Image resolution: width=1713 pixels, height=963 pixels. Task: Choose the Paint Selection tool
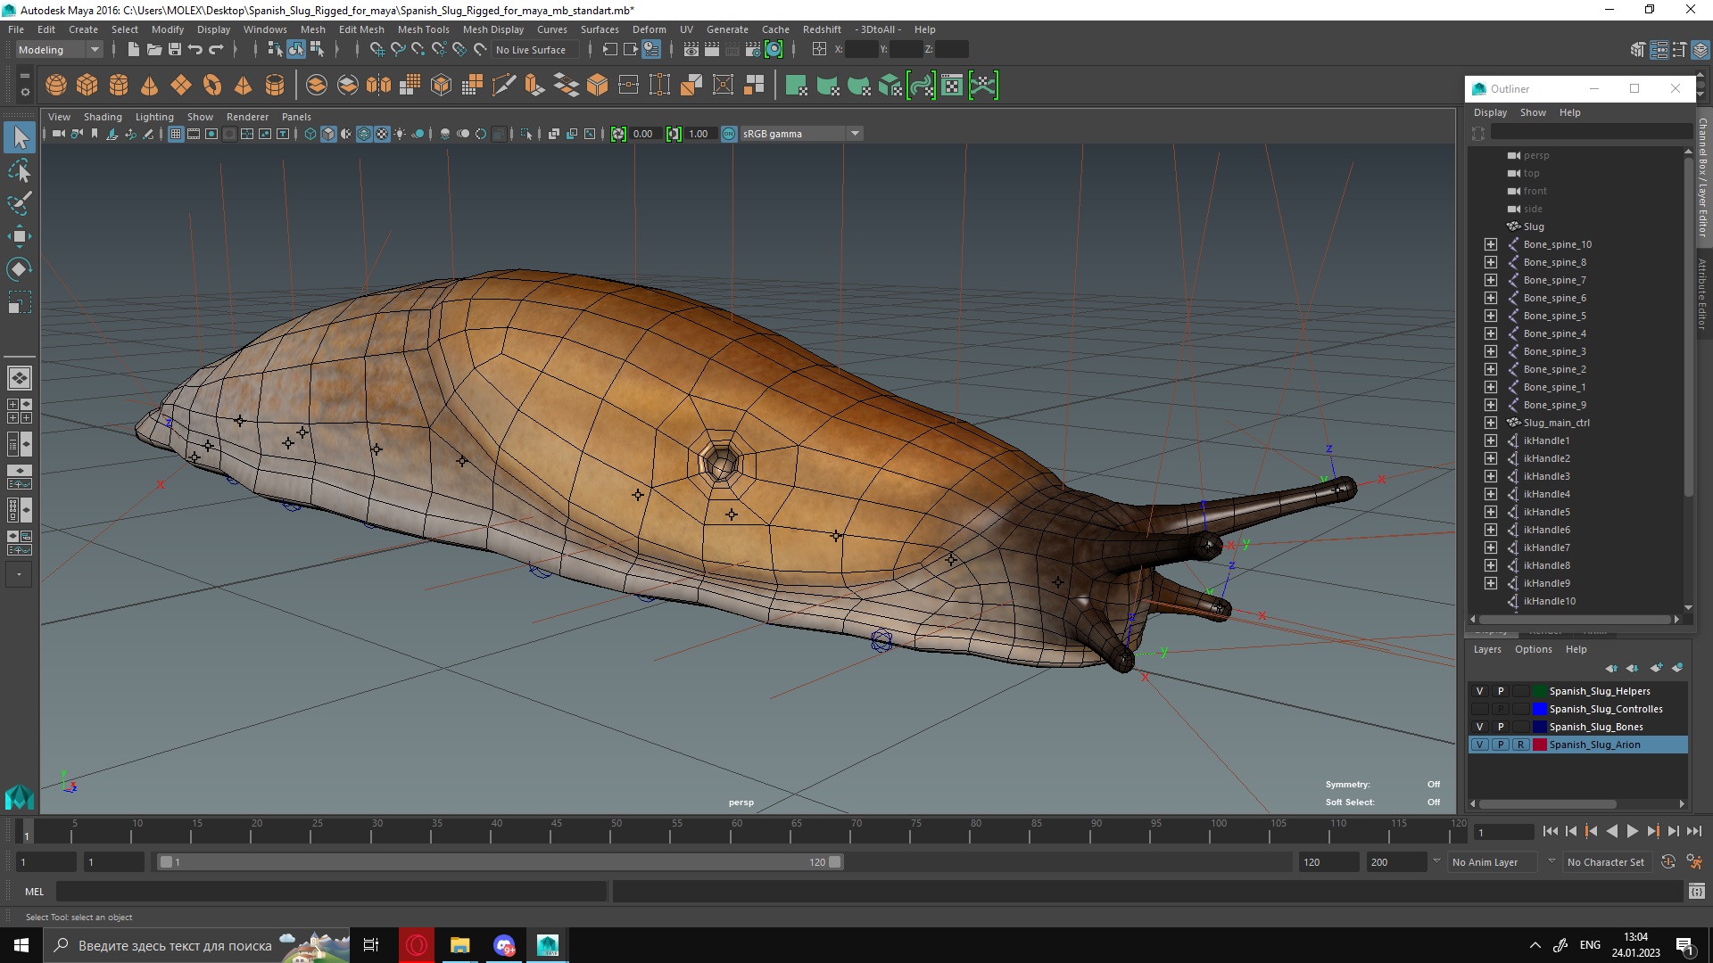tap(20, 203)
